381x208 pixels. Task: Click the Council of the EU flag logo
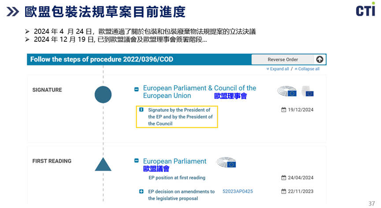[x=307, y=91]
